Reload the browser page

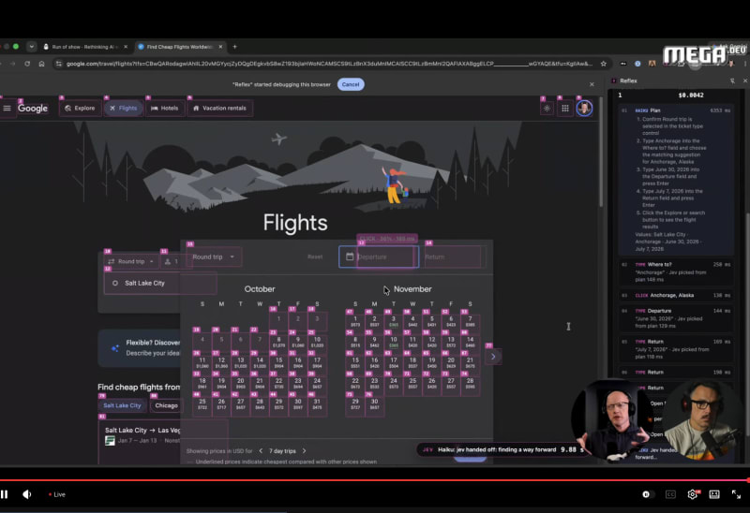tap(27, 64)
